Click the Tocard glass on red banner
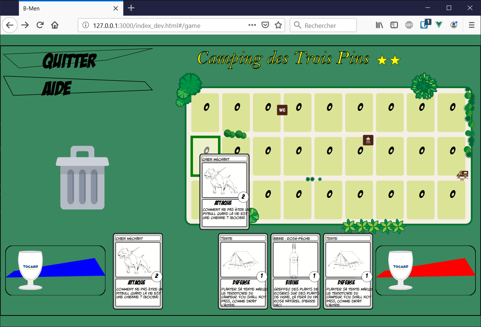 401,270
